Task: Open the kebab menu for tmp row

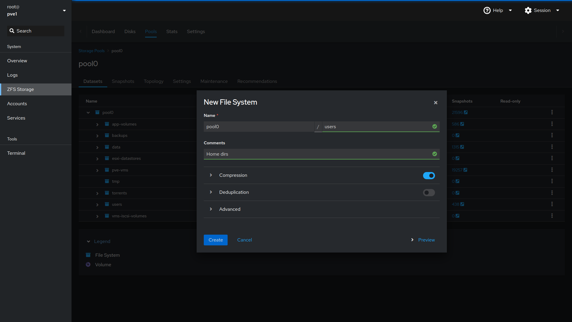Action: coord(552,181)
